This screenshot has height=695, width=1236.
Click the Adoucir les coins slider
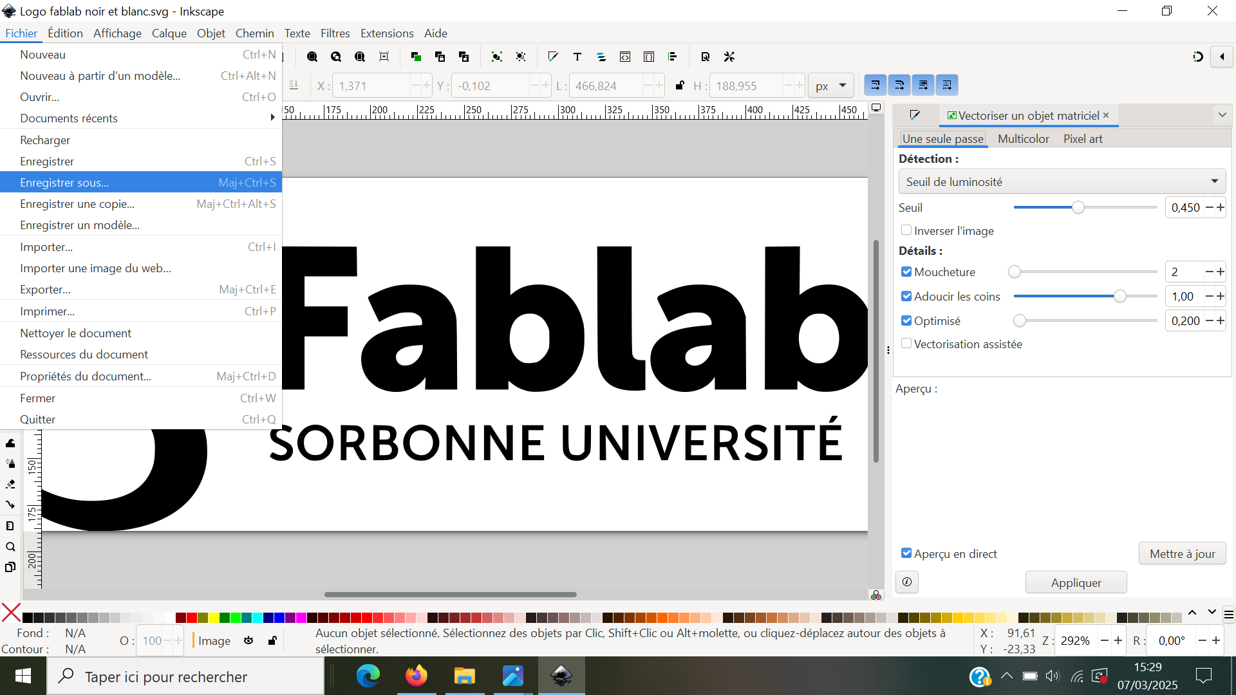(x=1085, y=296)
